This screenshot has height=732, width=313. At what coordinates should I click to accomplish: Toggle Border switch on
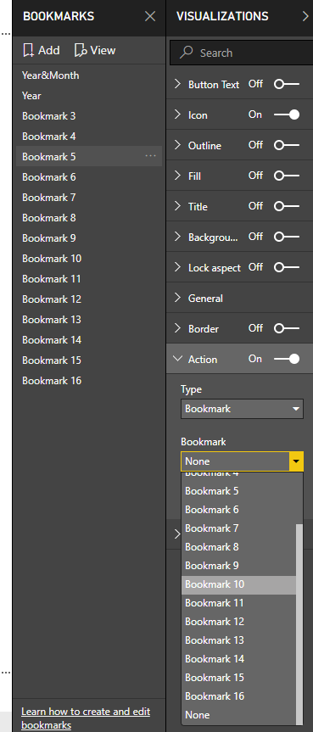(x=287, y=328)
